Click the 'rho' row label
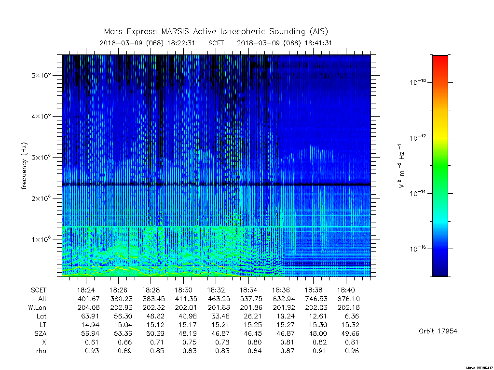Screen dimensions: 494x370 coord(41,351)
